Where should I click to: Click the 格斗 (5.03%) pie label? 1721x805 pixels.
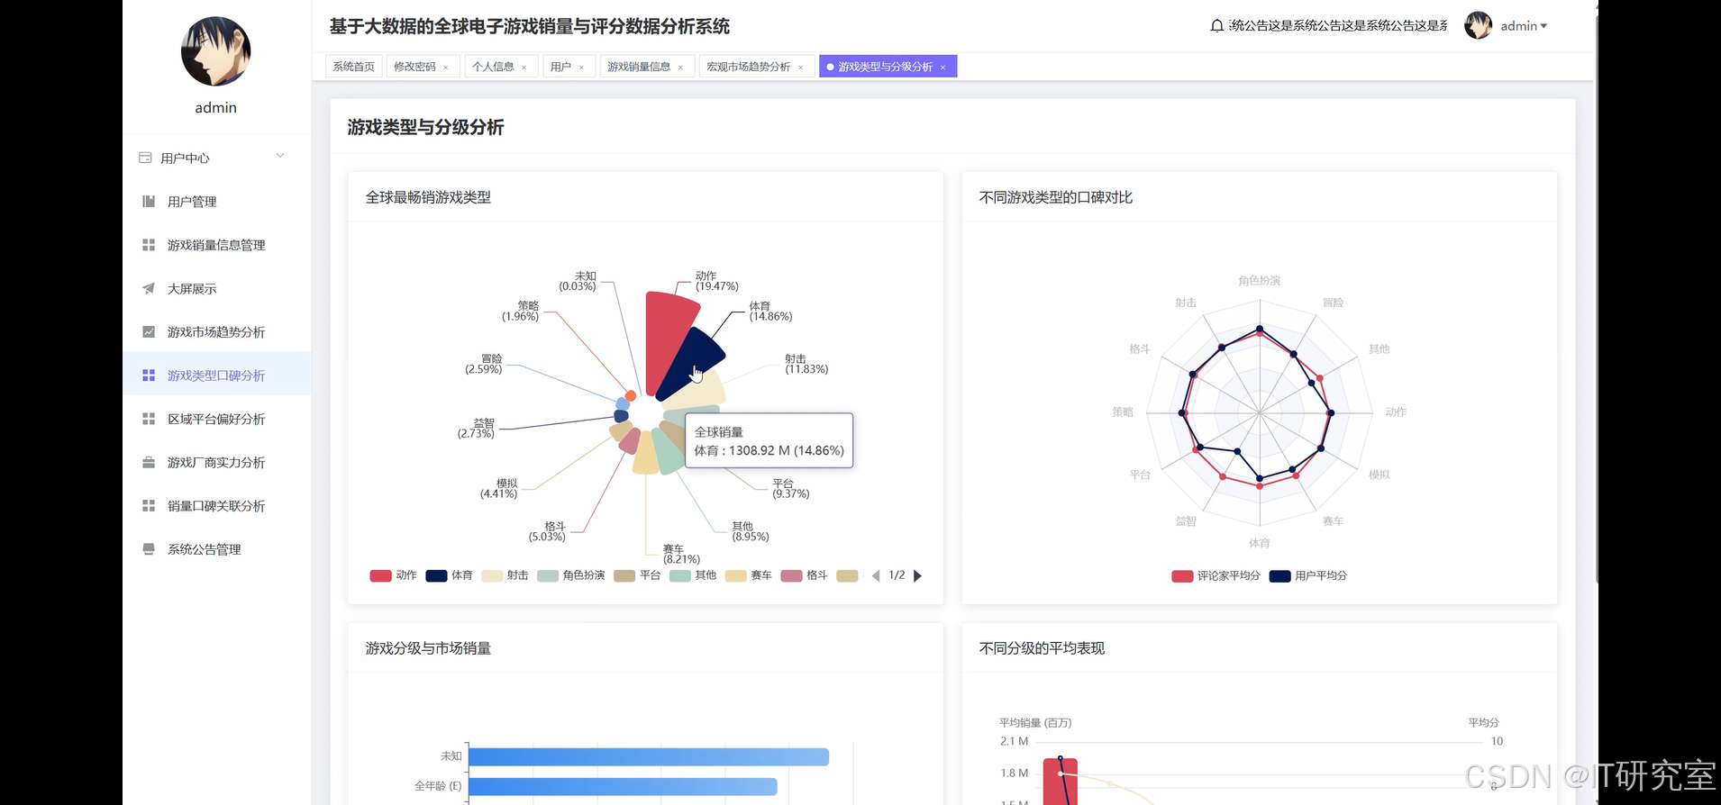[547, 531]
